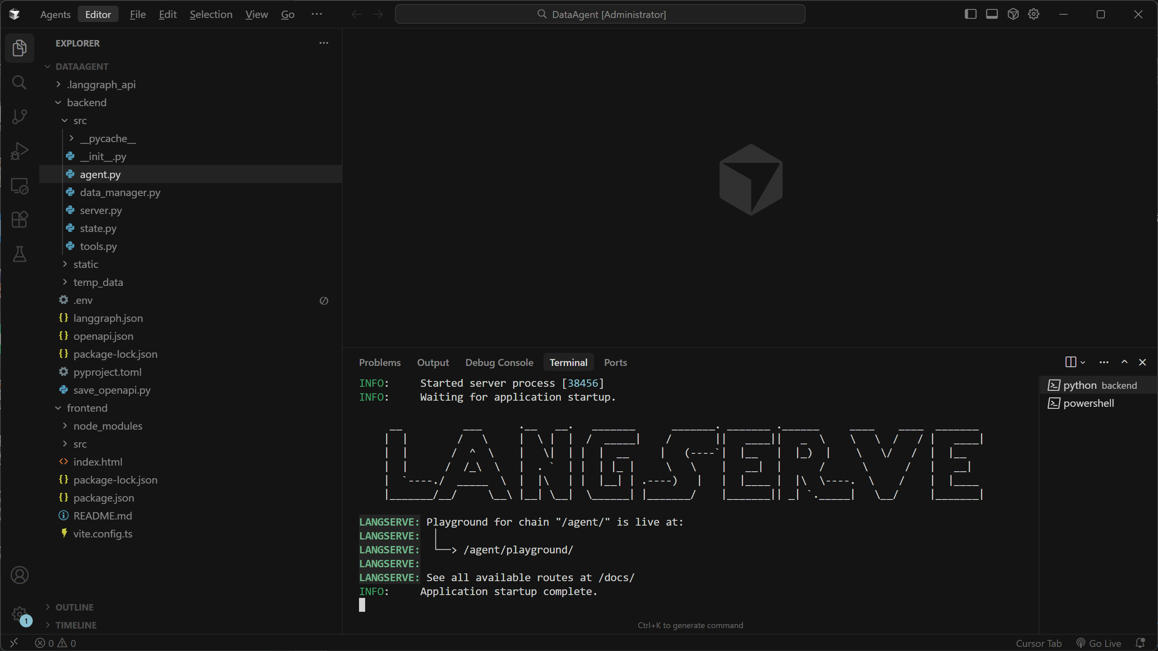Screen dimensions: 1158x651
Task: Open the Search view icon
Action: [19, 82]
